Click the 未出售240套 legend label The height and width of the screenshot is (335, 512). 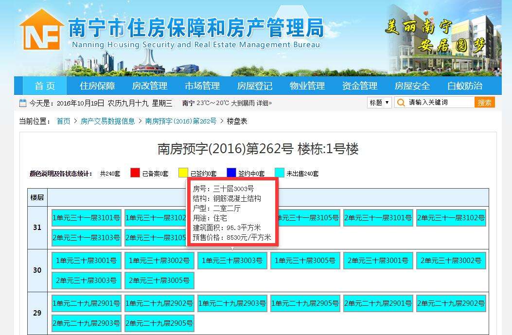[x=303, y=174]
